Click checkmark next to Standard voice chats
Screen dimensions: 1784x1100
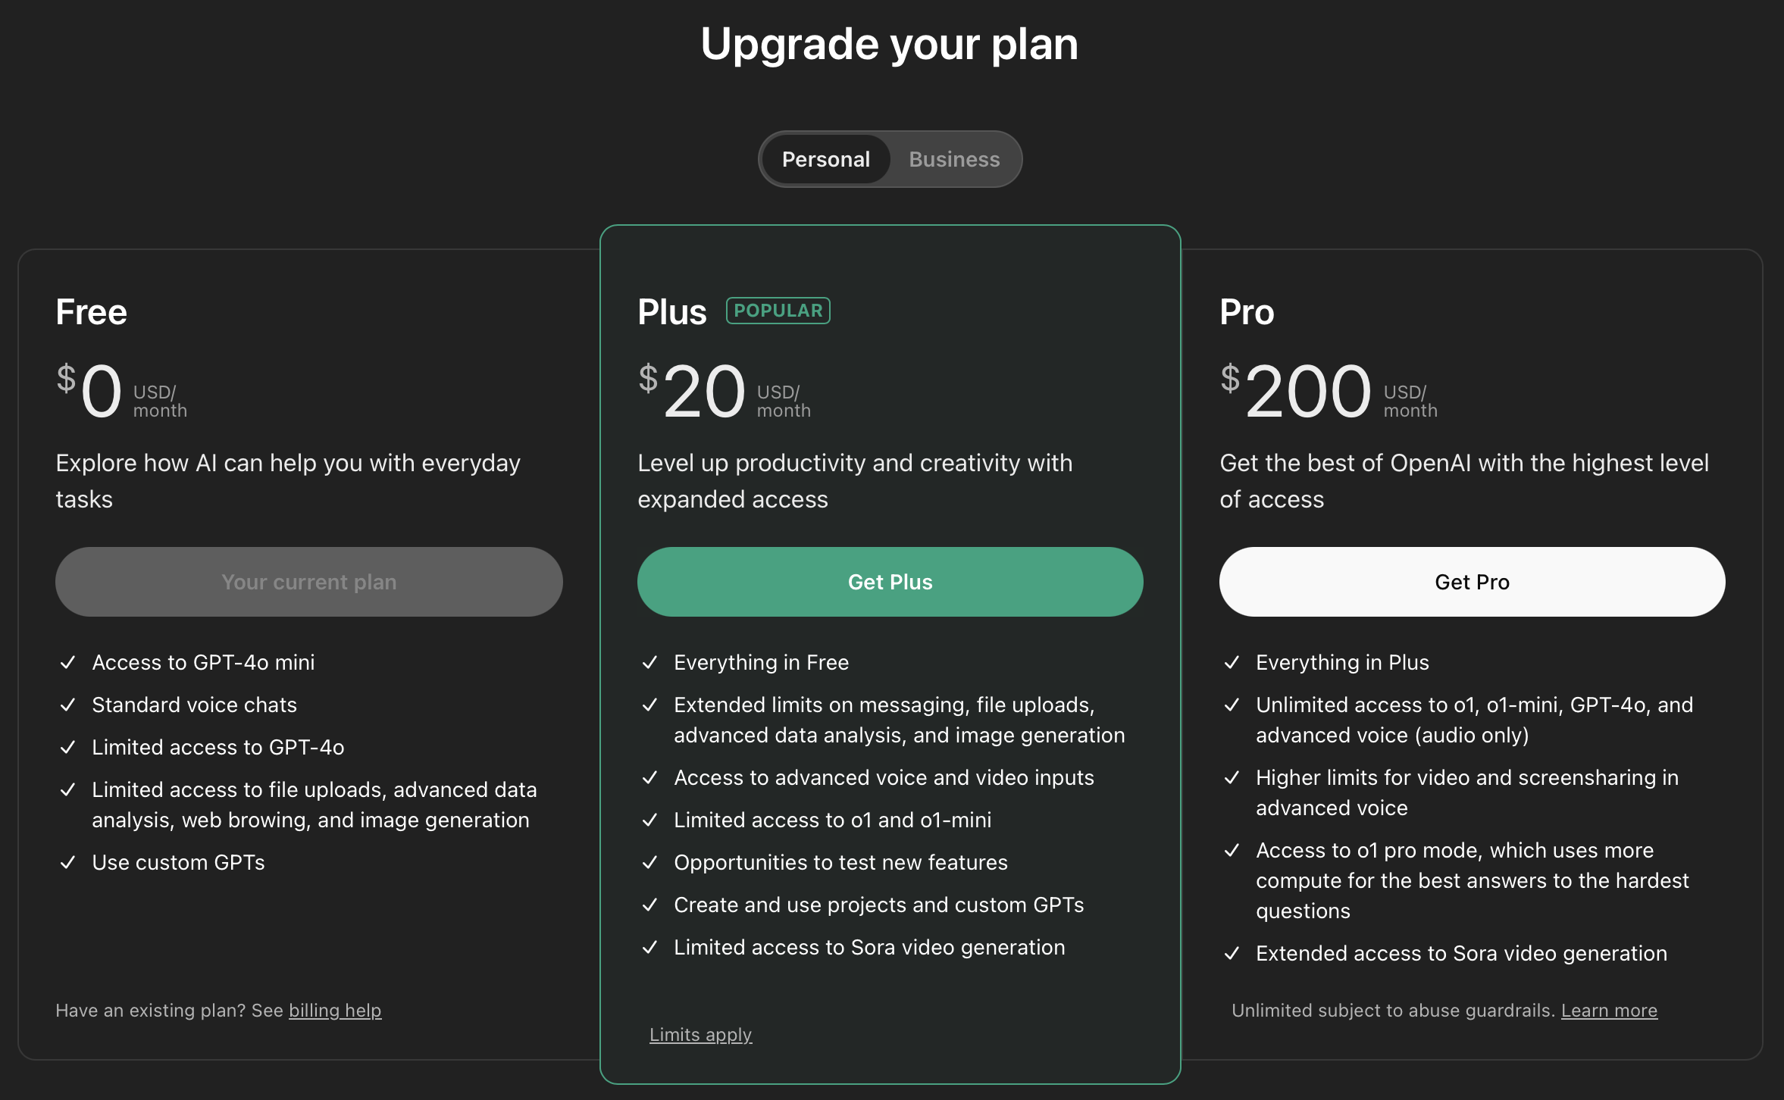(68, 705)
